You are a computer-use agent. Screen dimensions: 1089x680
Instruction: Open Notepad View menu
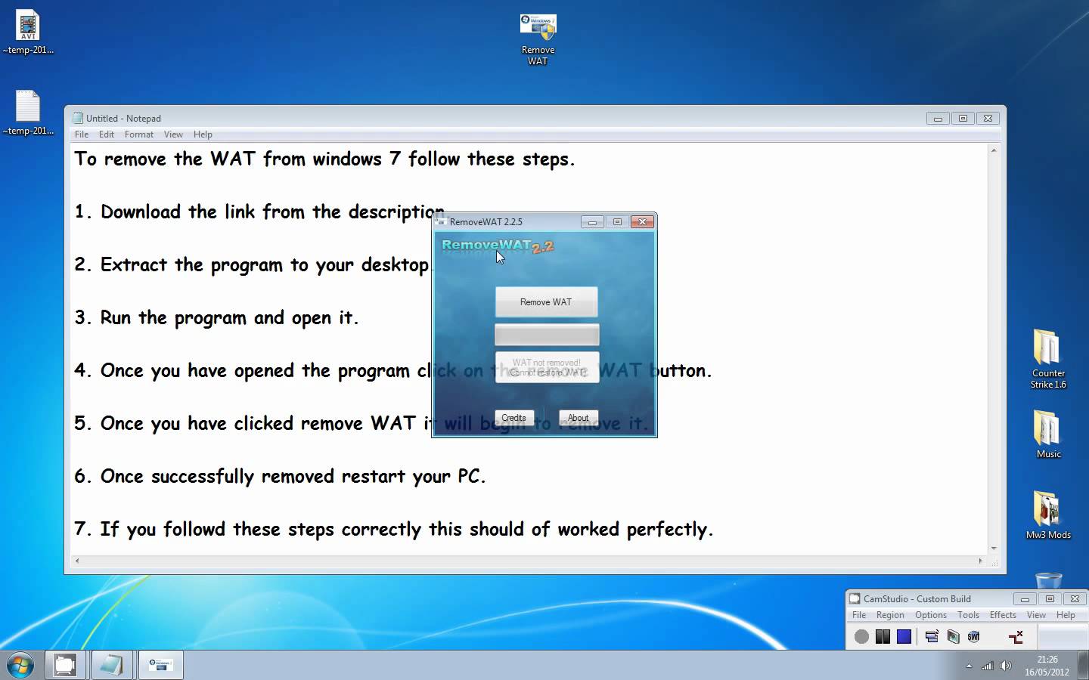tap(174, 134)
